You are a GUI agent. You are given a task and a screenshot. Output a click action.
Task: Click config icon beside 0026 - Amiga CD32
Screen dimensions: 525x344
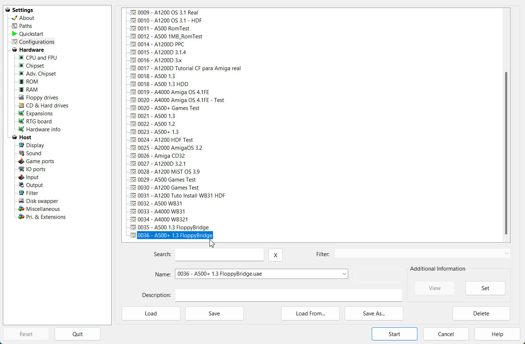click(133, 156)
